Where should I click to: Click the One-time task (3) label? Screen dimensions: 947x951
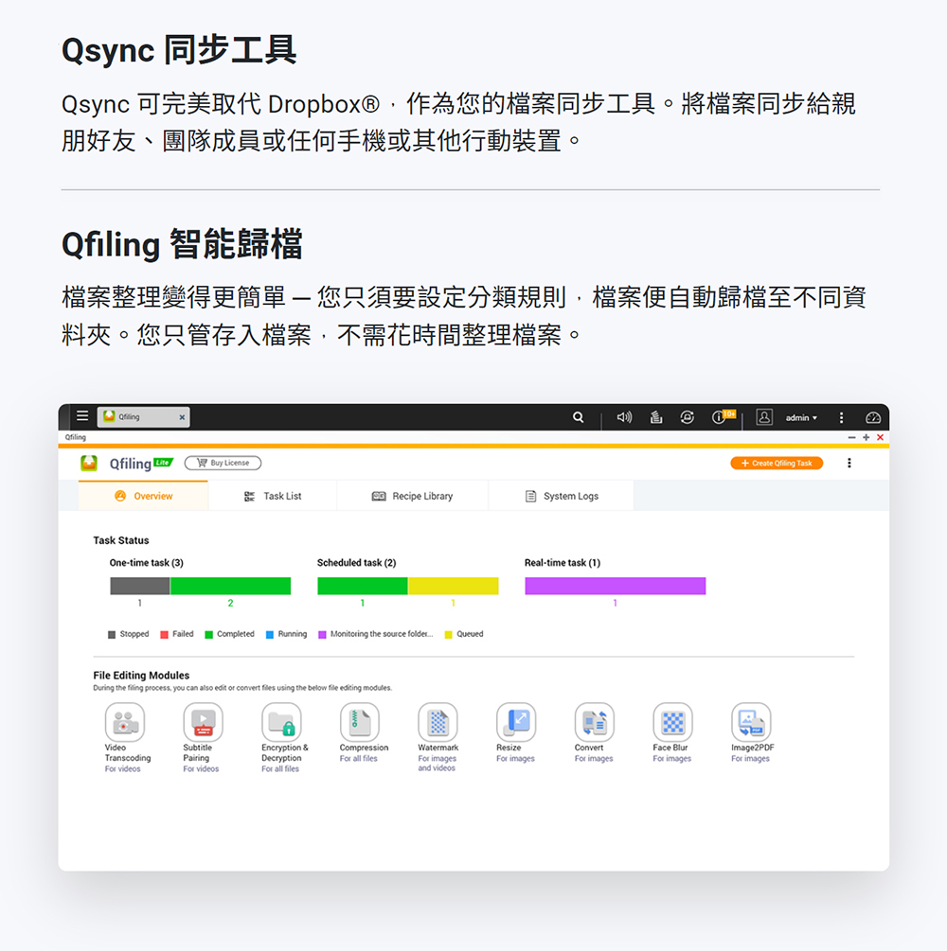pos(146,563)
